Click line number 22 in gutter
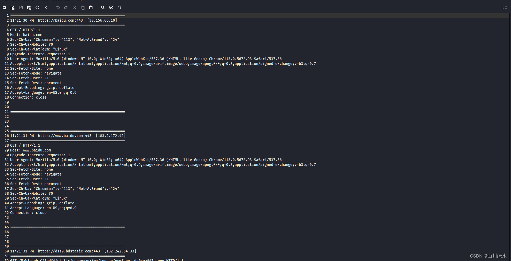Viewport: 511px width, 261px height. [7, 116]
